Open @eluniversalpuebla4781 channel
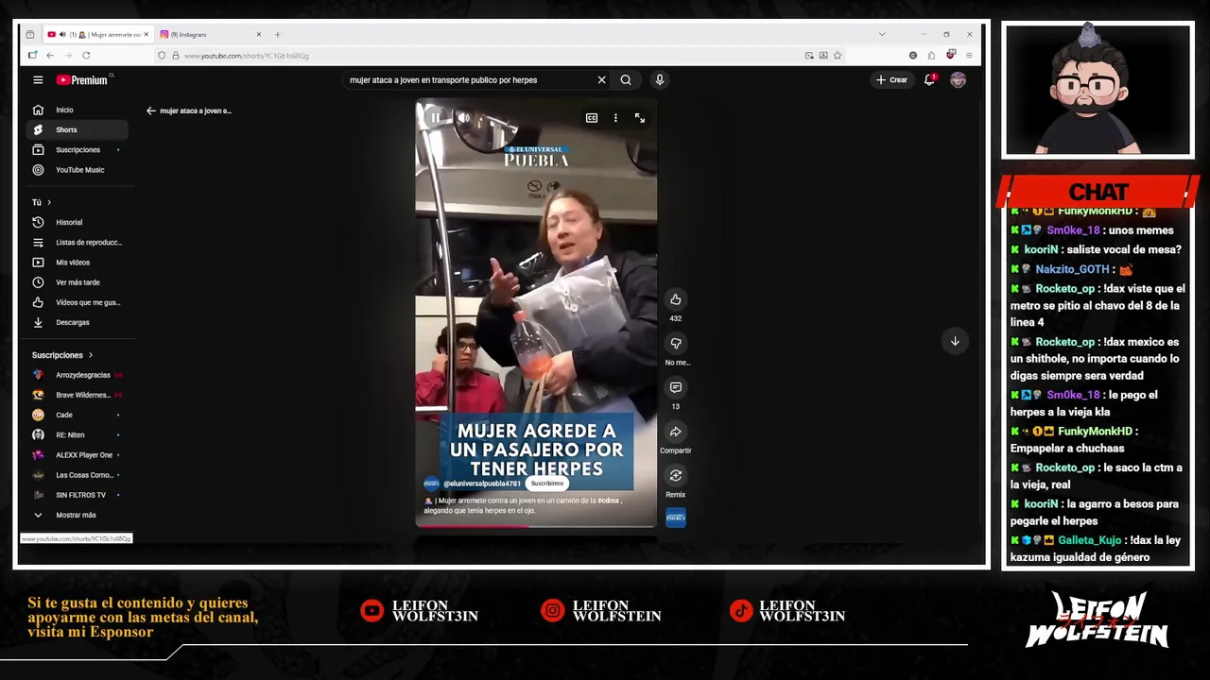1210x680 pixels. click(x=482, y=484)
